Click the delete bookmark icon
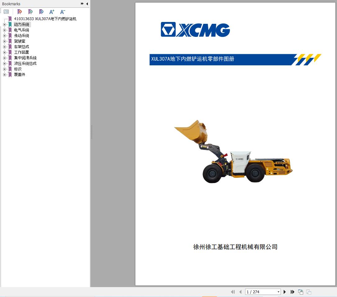This screenshot has height=297, width=337. click(x=20, y=12)
